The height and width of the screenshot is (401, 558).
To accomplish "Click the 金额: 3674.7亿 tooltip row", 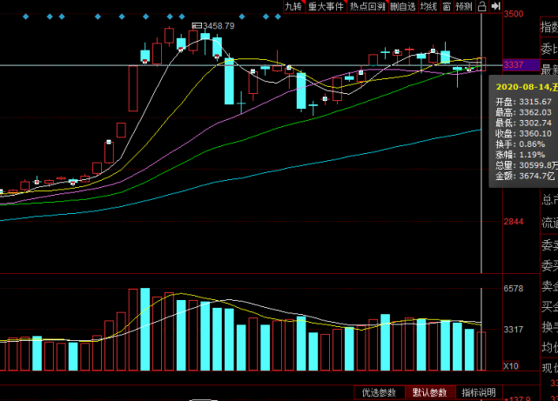I will [525, 176].
